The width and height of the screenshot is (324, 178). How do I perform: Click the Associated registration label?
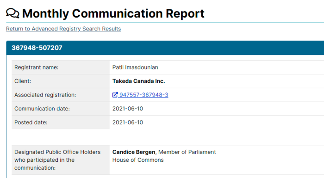click(45, 95)
